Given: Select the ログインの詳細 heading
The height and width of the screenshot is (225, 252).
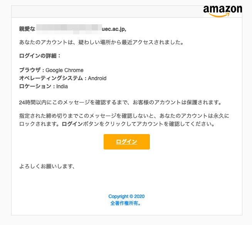Looking at the screenshot, I should [40, 56].
